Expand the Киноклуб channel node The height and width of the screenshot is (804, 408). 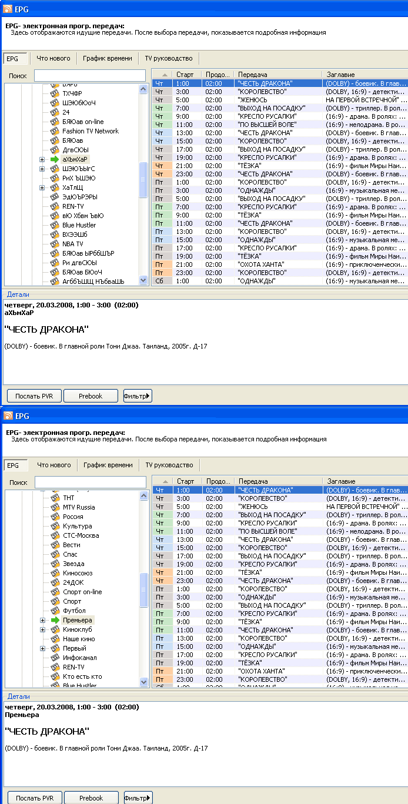coord(42,629)
